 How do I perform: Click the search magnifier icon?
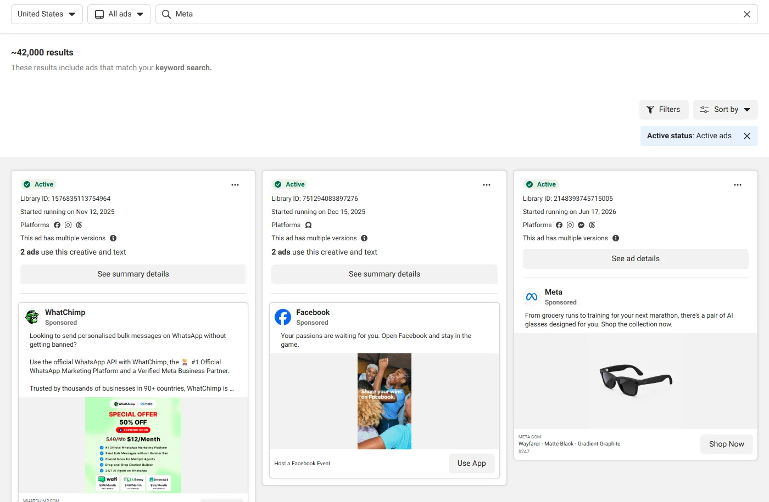[x=166, y=14]
